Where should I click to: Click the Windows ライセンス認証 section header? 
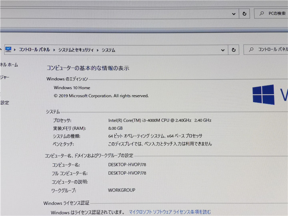point(66,203)
